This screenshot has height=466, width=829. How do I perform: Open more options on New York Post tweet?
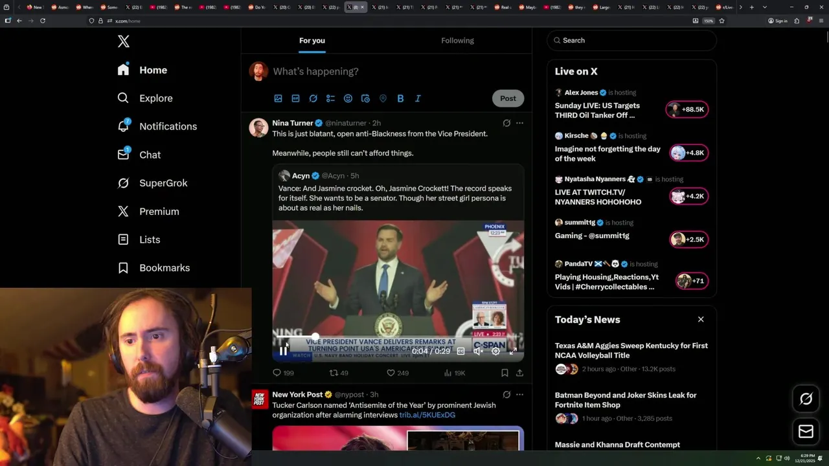coord(519,395)
